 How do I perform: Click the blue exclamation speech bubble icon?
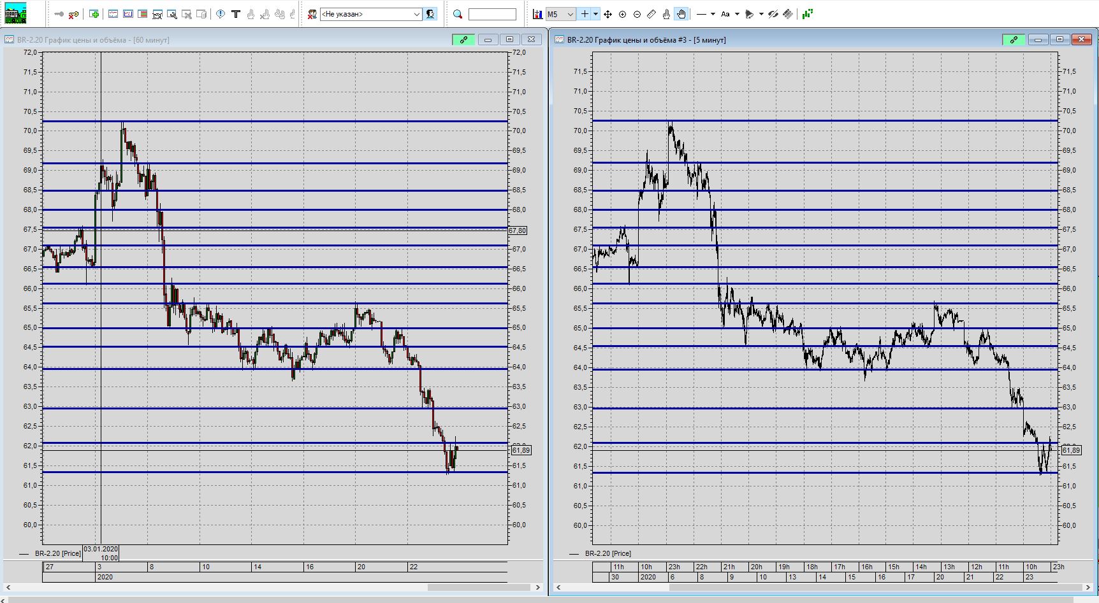coord(221,14)
